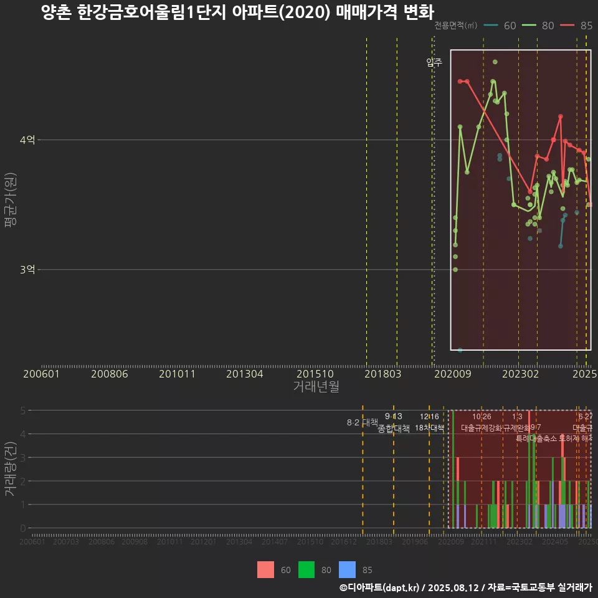Click '201201' on the volume chart x-axis
598x598 pixels.
click(x=204, y=541)
